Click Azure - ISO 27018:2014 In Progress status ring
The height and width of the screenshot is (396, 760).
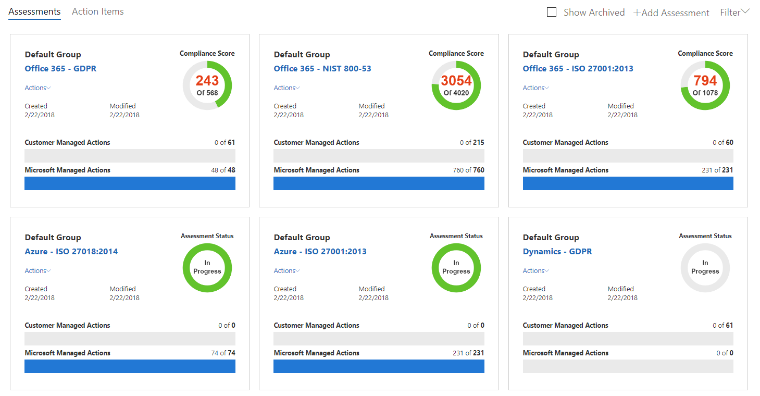[x=207, y=267]
